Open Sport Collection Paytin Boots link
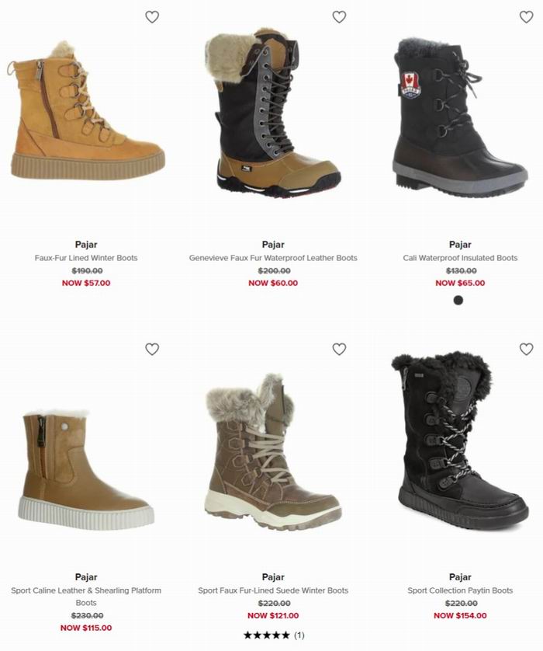The height and width of the screenshot is (651, 543). click(460, 590)
